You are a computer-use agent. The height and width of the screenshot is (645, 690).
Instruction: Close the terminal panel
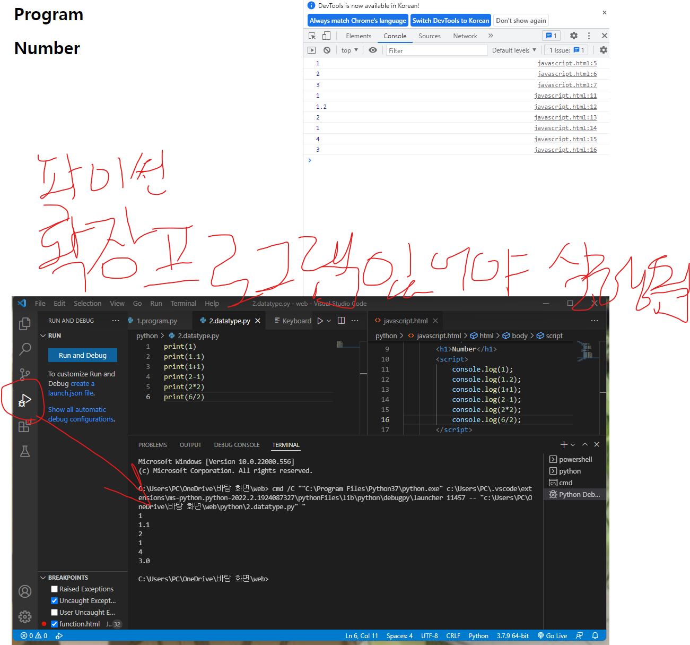(x=597, y=444)
